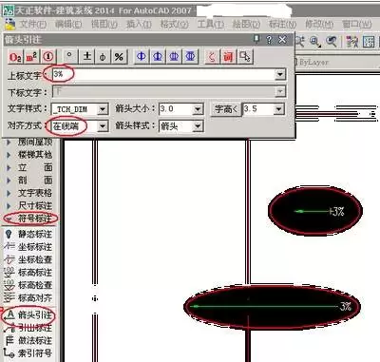Image resolution: width=380 pixels, height=362 pixels.
Task: Open 上标文字 history dropdown
Action: tap(280, 74)
